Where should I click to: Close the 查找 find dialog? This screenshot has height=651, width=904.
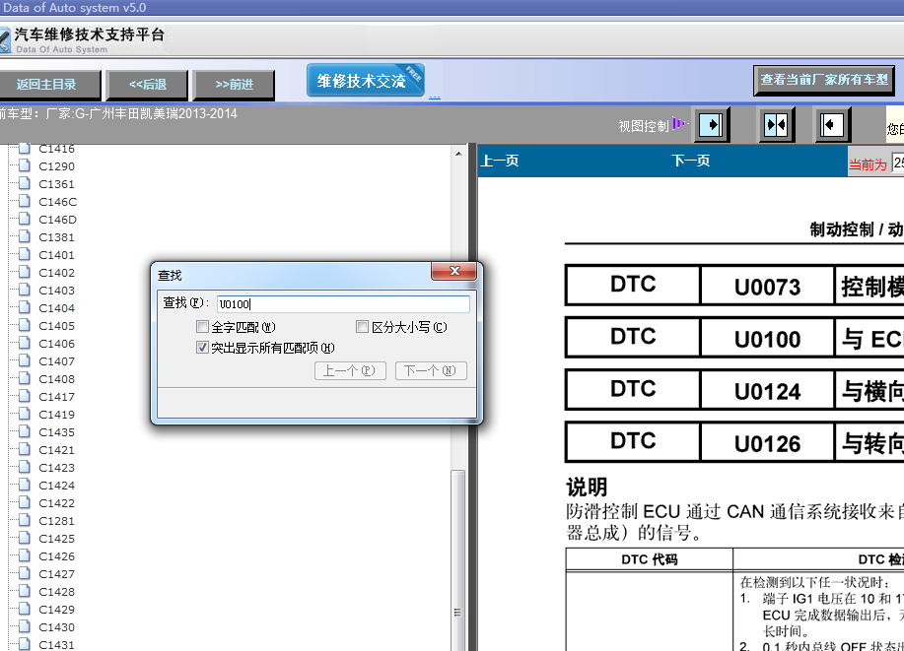454,271
